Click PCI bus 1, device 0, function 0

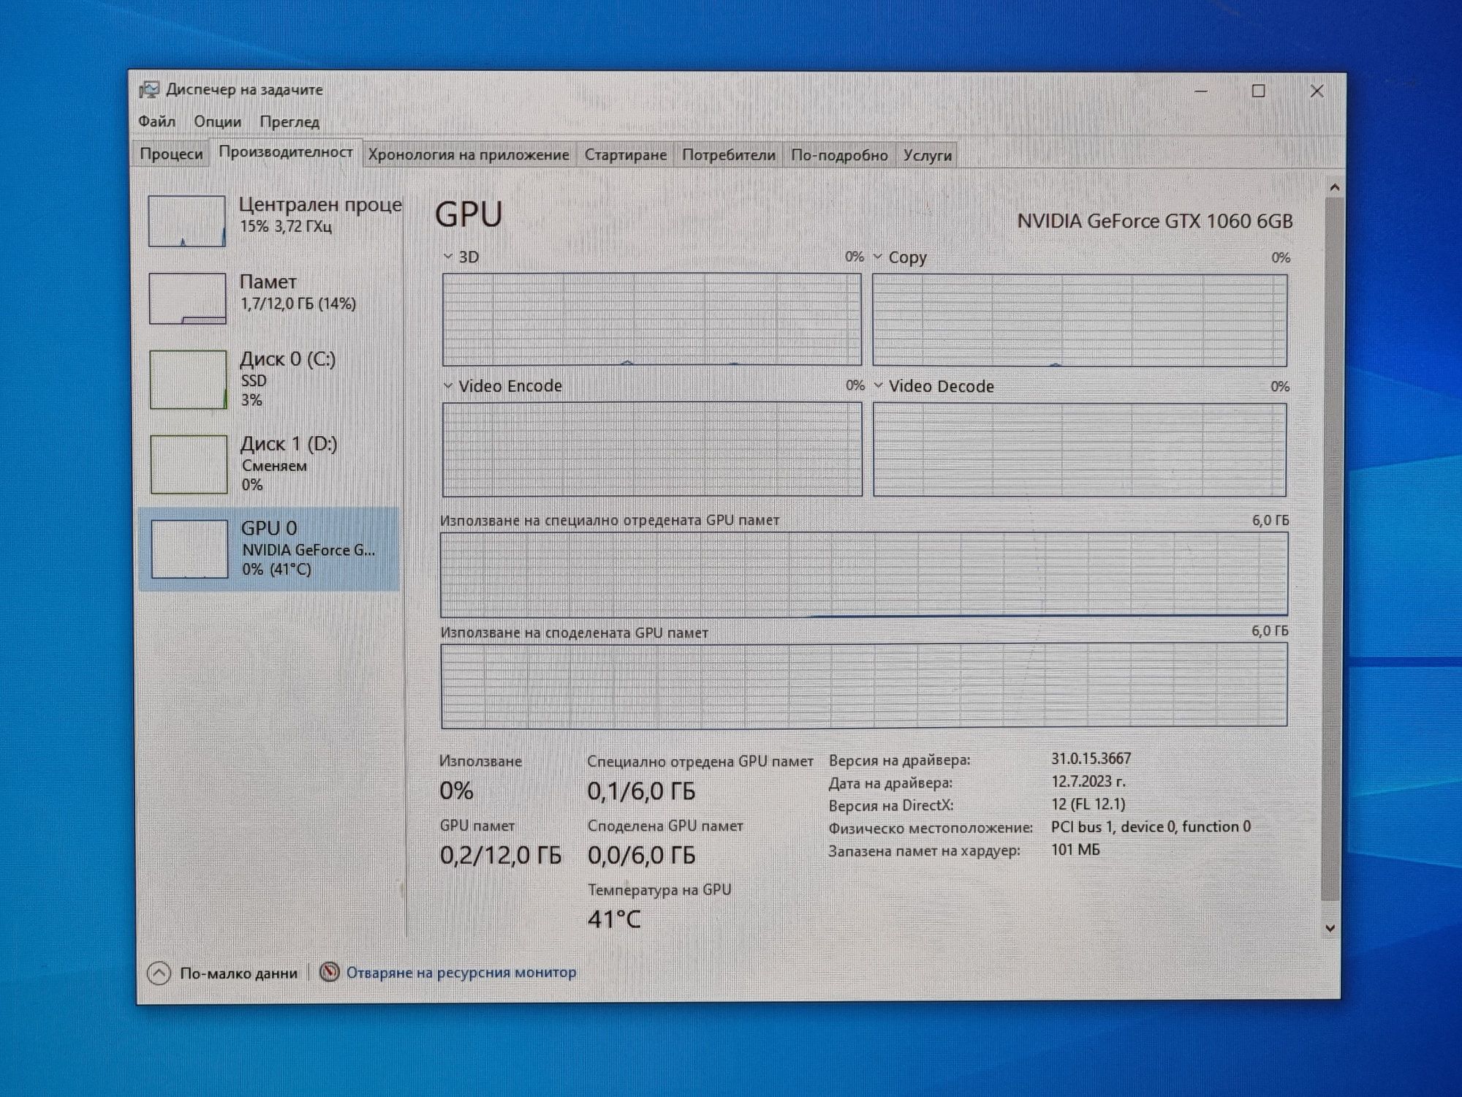point(1151,826)
